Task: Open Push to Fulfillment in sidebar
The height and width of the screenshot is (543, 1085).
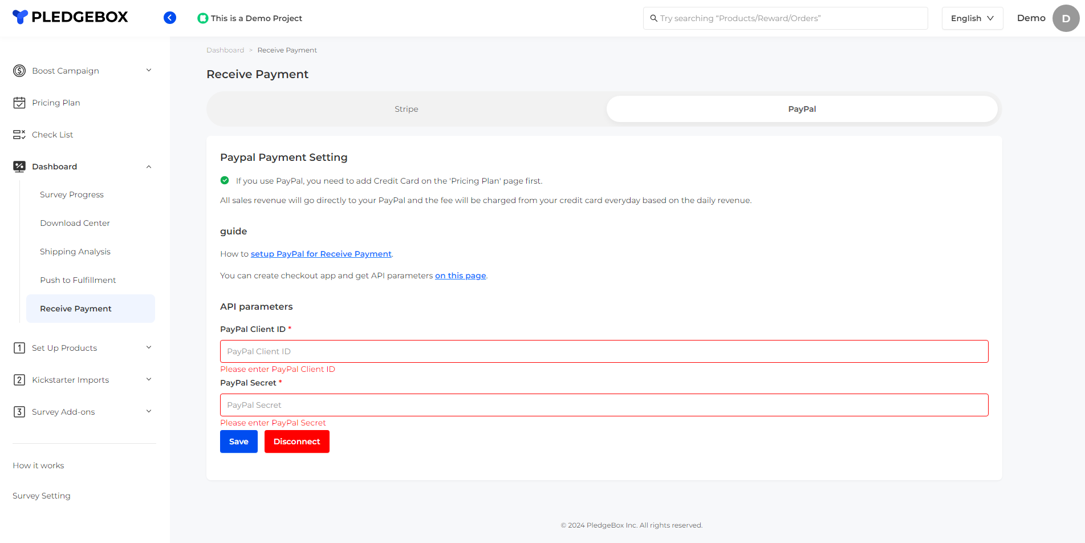Action: click(x=78, y=280)
